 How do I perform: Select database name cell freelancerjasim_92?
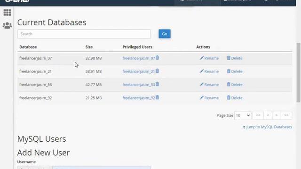tap(36, 98)
